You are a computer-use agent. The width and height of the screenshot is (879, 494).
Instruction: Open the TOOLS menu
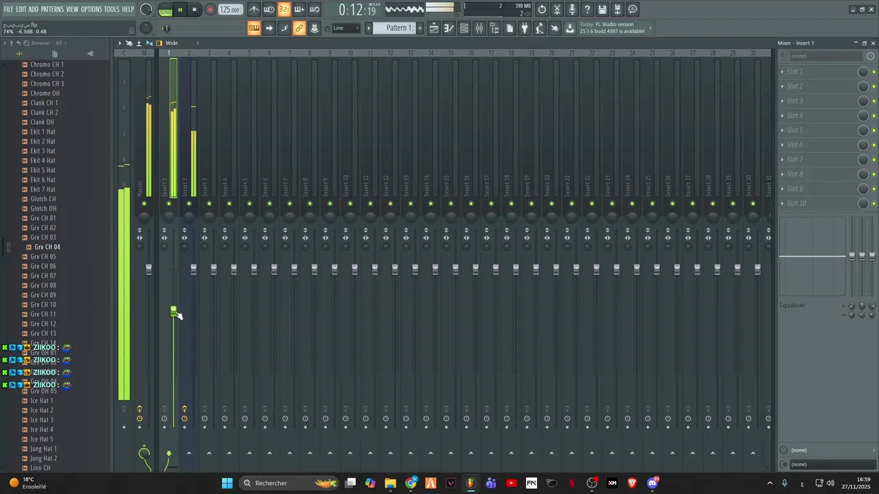point(112,10)
